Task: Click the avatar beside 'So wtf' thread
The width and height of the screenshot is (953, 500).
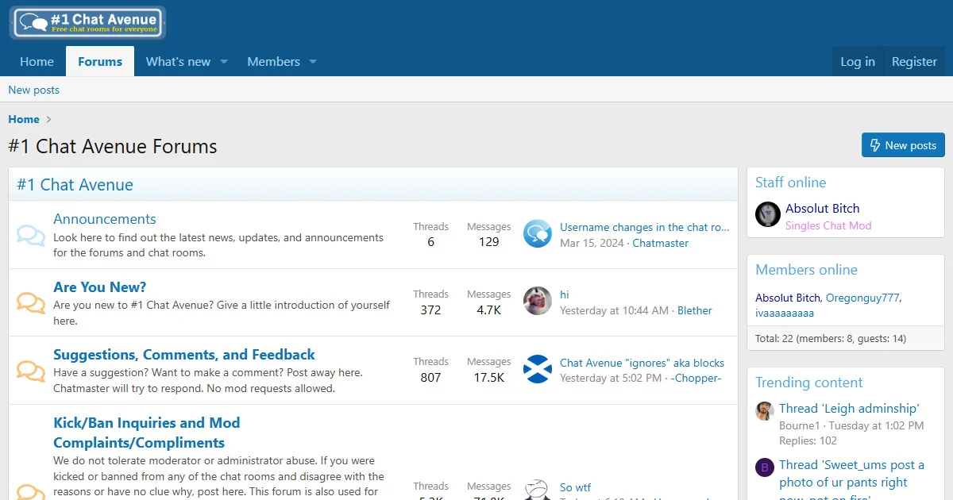Action: 538,490
